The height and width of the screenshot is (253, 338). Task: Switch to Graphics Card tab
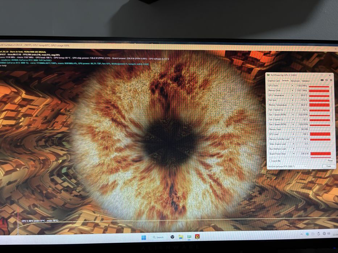274,81
